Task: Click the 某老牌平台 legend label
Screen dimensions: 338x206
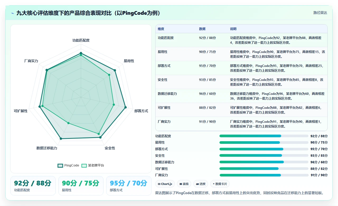Action: [x=96, y=165]
